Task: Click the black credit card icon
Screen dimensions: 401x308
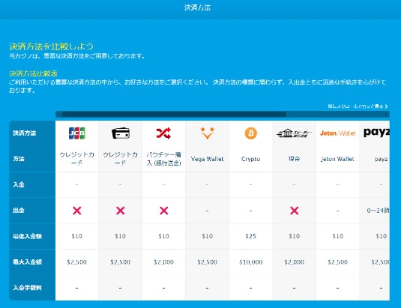Action: point(121,133)
